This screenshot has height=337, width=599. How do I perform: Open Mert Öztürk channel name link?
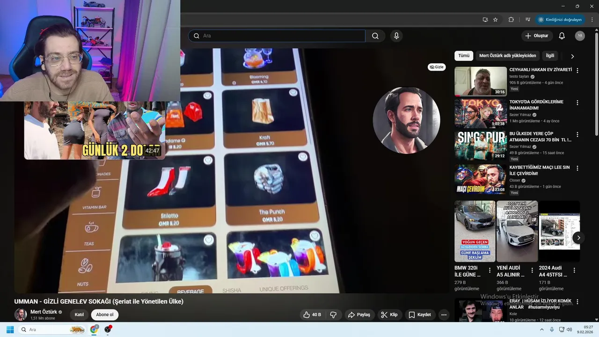[x=44, y=312]
